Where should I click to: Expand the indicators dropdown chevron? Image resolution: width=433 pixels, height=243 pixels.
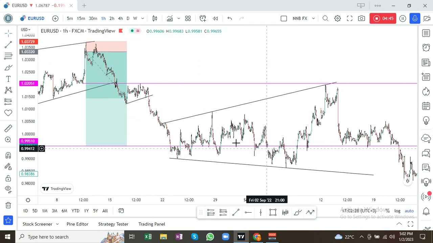coord(179,18)
